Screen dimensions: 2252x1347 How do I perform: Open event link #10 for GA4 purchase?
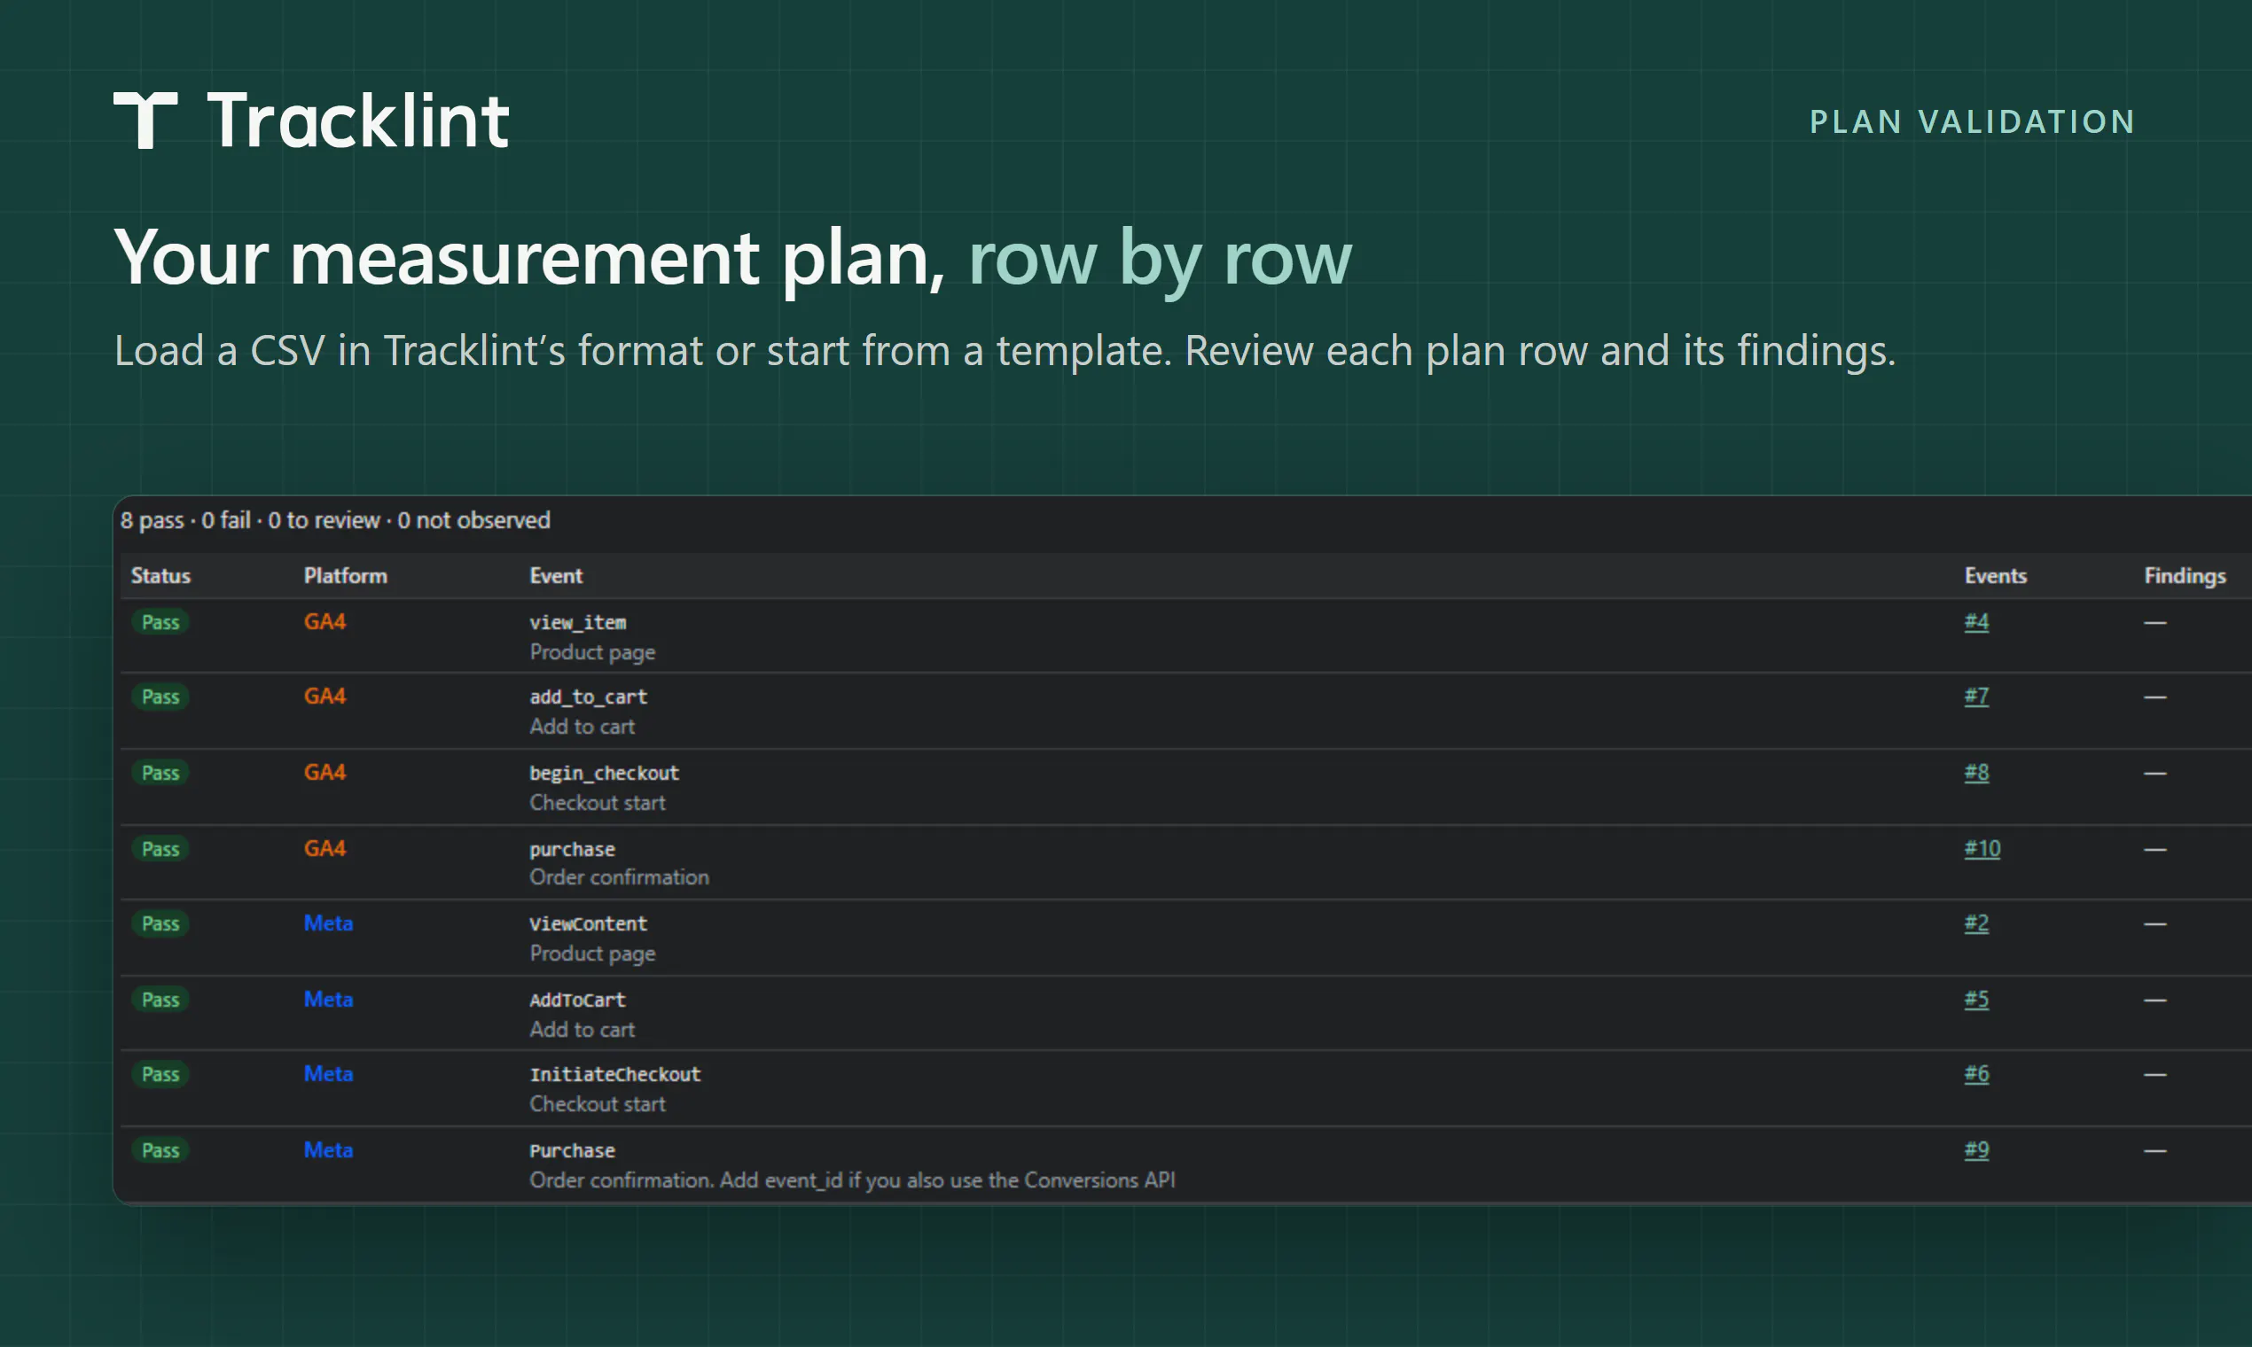(1982, 849)
